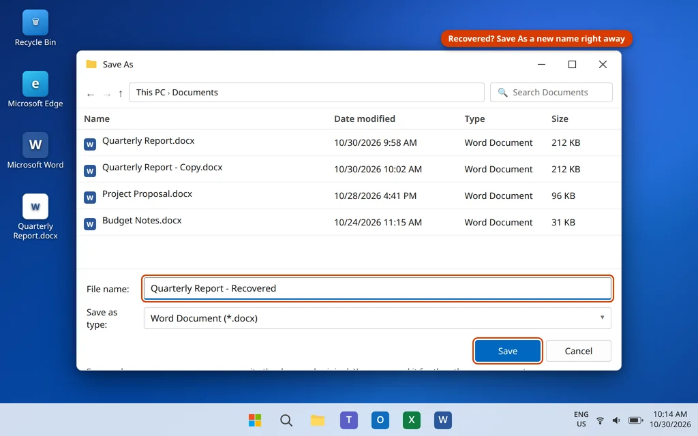Click the Word icon beside Quarterly Report - Copy.docx
Viewport: 698px width, 436px height.
coord(90,171)
